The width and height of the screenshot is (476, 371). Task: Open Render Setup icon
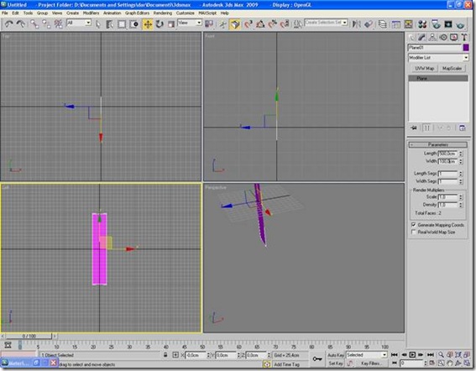click(436, 24)
